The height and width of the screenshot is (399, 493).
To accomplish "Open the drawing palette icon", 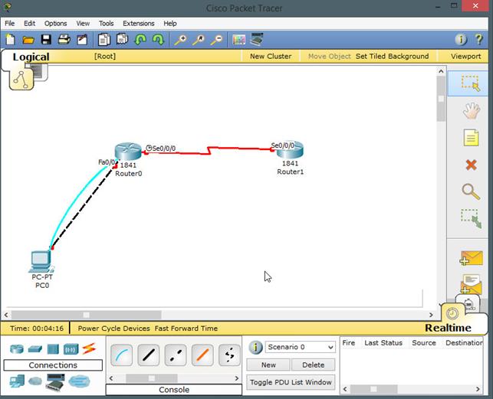I will point(238,40).
